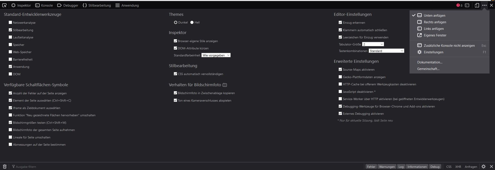Open the Dokumentation link in menu
Image resolution: width=495 pixels, height=170 pixels.
(x=430, y=62)
